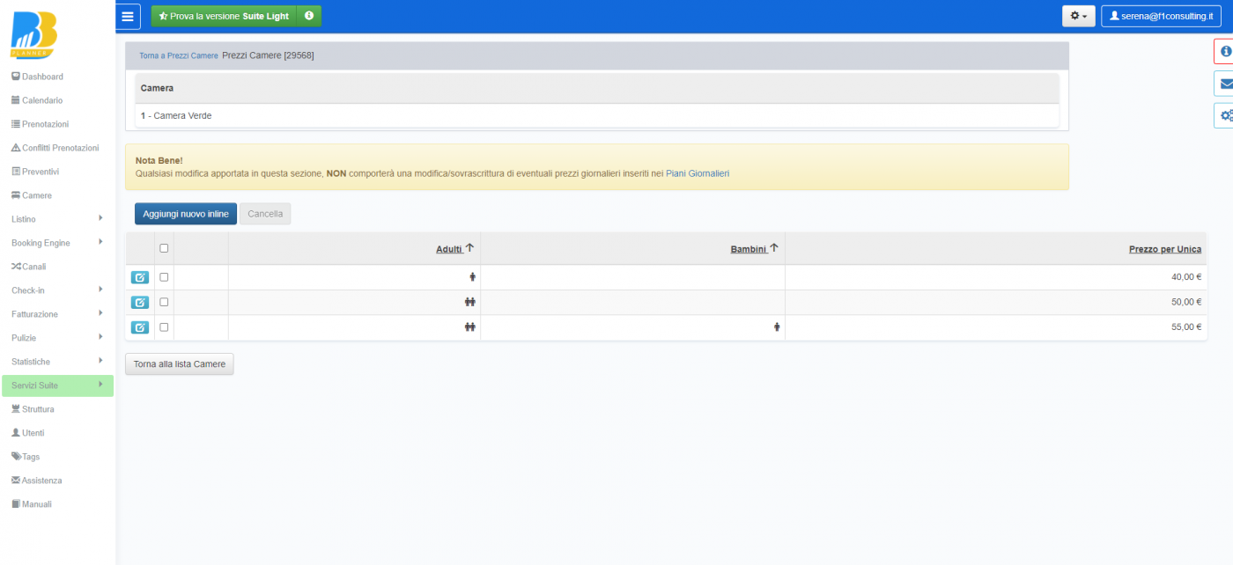The height and width of the screenshot is (565, 1233).
Task: Click two adults icon in 55,00 € row
Action: [x=470, y=327]
